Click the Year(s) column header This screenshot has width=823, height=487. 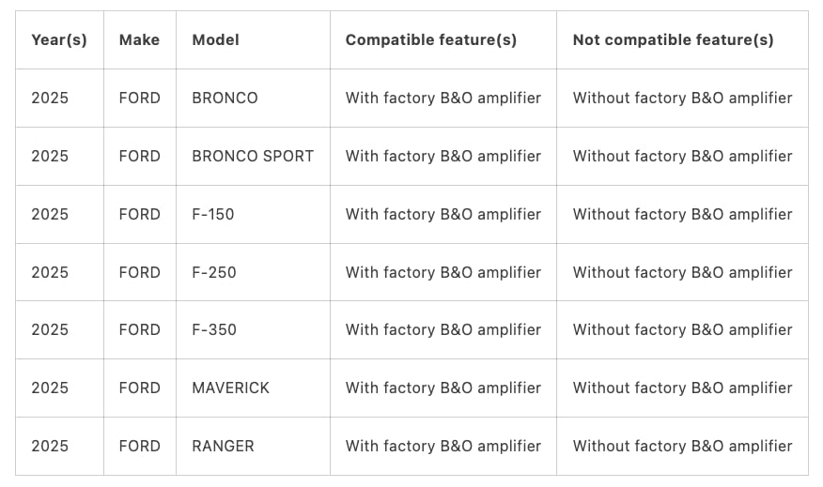(x=59, y=39)
